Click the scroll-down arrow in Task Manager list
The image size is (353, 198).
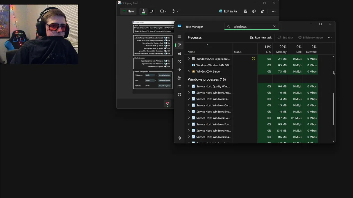tap(333, 141)
